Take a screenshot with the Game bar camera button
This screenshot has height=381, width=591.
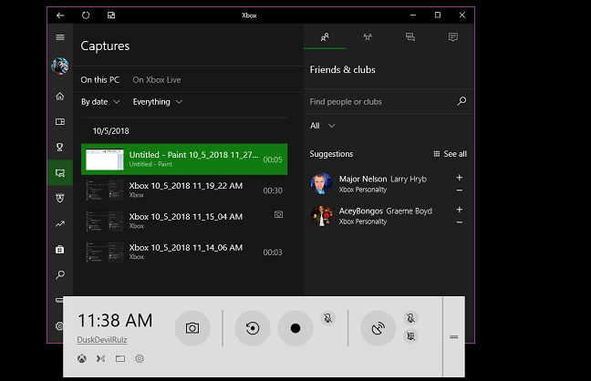pos(192,328)
